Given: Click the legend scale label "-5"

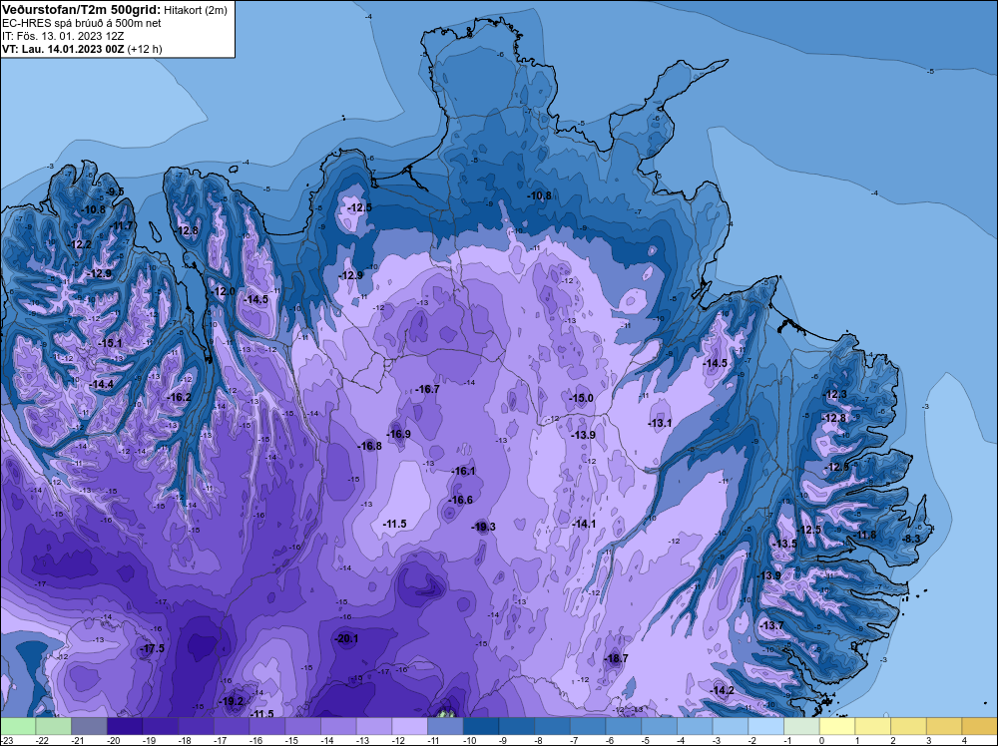Looking at the screenshot, I should pos(644,740).
